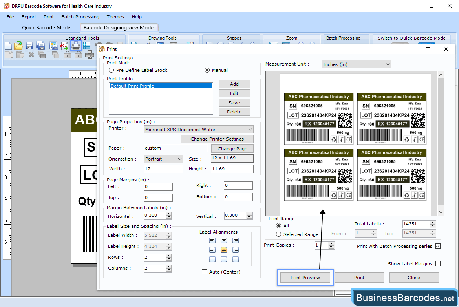Open the Export menu
The image size is (459, 307).
point(29,17)
